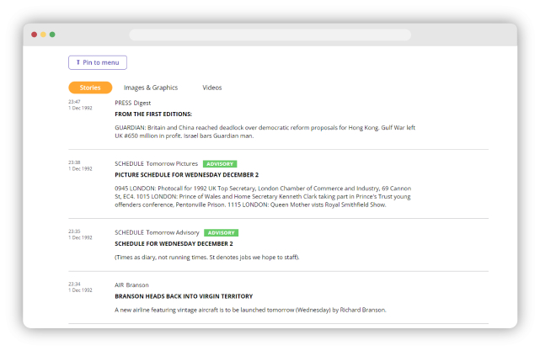Click the yellow minimize window dot
Screen dimensions: 540x351
(x=43, y=35)
